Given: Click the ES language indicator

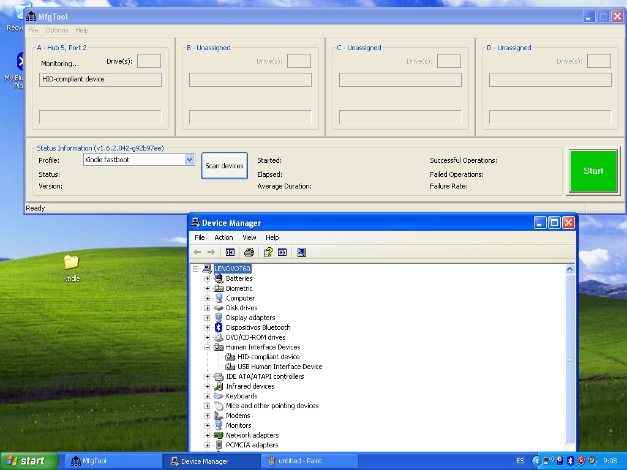Looking at the screenshot, I should click(x=520, y=461).
